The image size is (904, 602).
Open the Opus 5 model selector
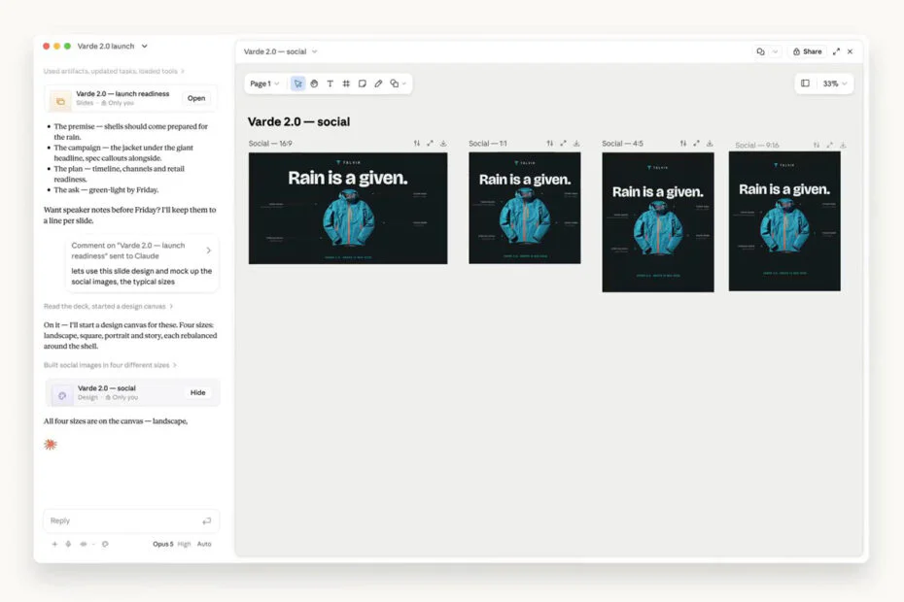pos(162,544)
